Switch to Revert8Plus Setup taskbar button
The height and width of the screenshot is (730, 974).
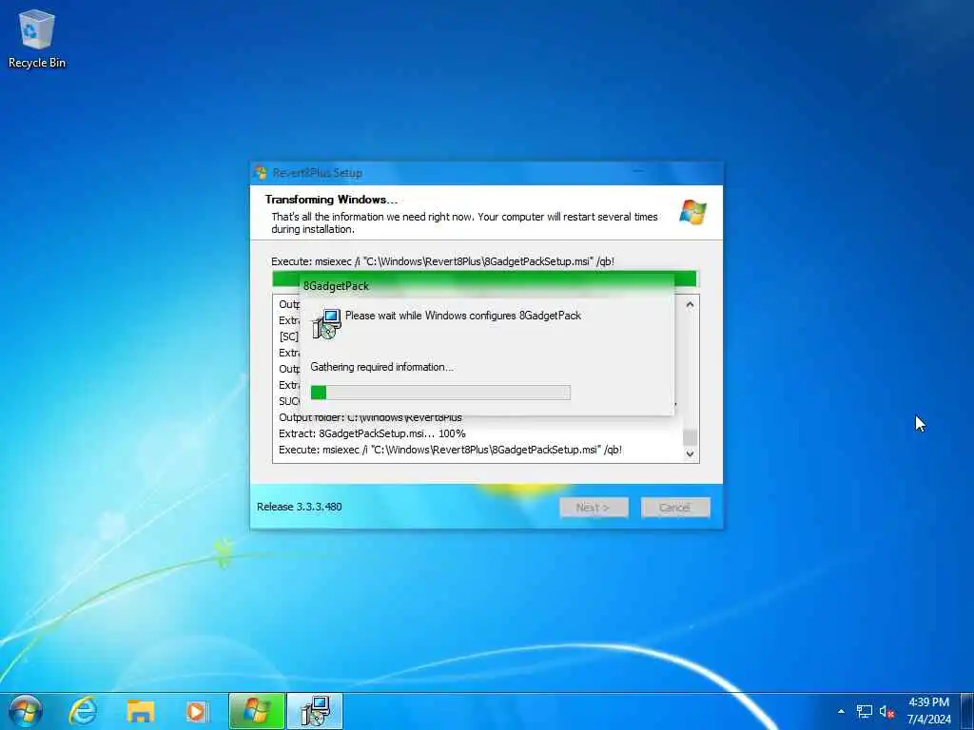[257, 711]
